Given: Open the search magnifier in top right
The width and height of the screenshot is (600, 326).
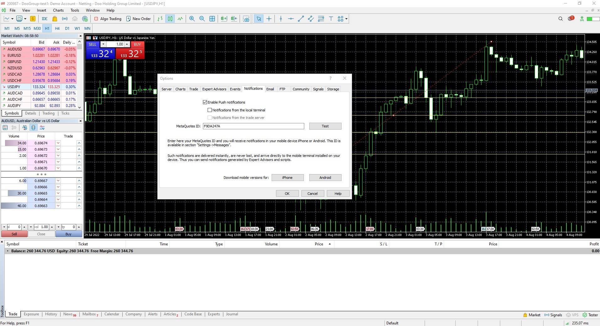Looking at the screenshot, I should pos(560,19).
